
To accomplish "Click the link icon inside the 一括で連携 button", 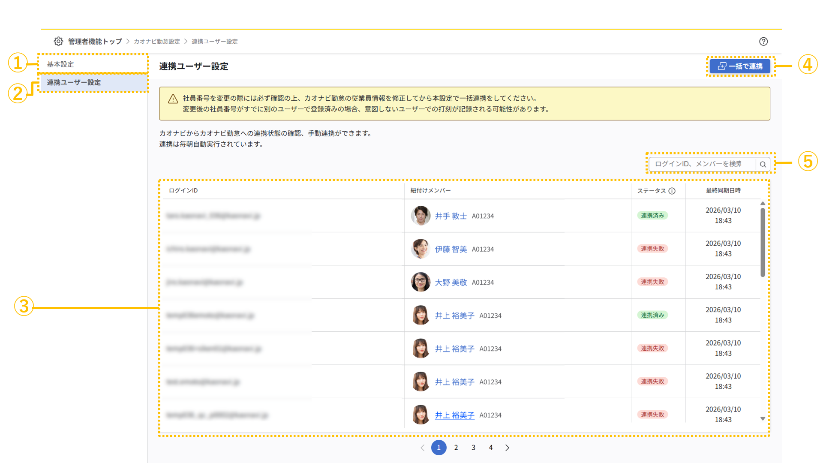I will (x=722, y=66).
